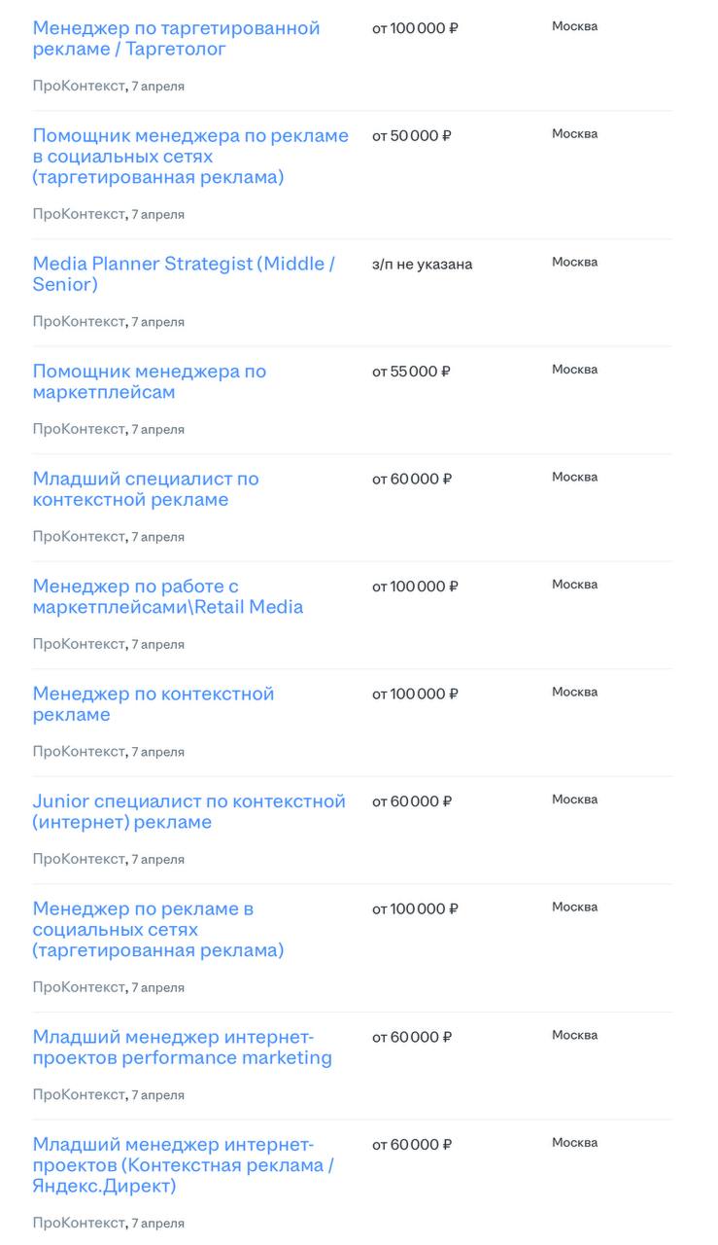The image size is (718, 1245).
Task: Open Помощник менеджера по рекламе в социальных сетях
Action: 189,157
